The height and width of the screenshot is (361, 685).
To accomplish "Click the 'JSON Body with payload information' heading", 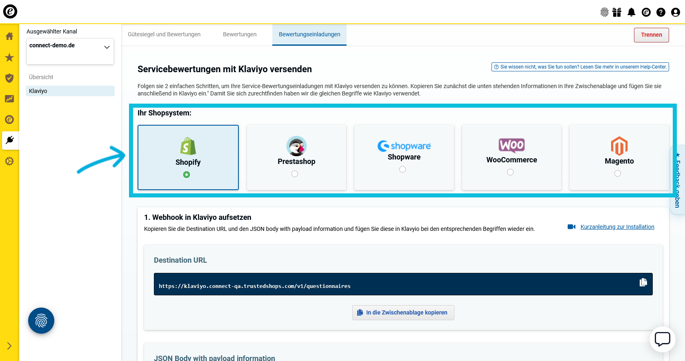I will point(214,358).
